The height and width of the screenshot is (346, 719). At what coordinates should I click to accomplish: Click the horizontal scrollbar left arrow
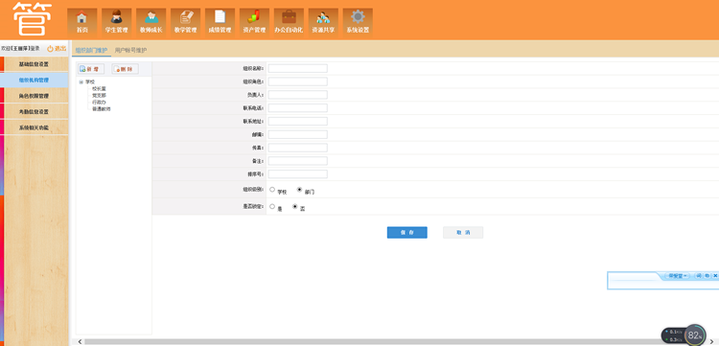tap(81, 342)
